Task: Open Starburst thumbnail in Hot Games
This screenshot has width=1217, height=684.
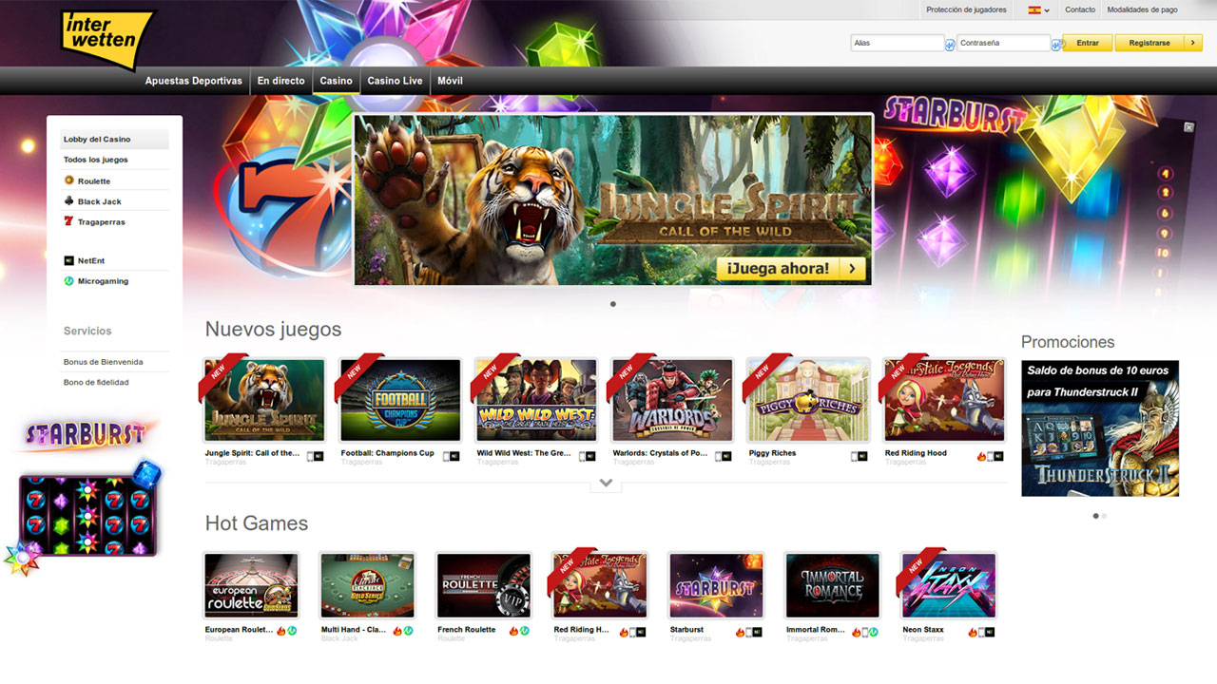Action: [x=716, y=586]
